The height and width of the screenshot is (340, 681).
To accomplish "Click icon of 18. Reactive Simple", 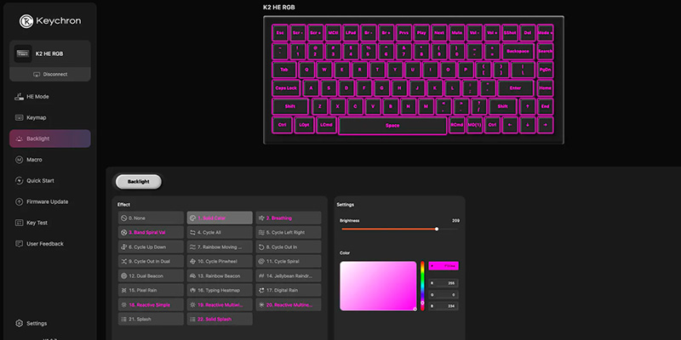I will coord(123,305).
